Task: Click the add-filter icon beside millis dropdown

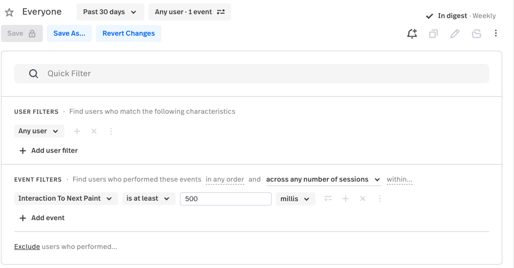Action: (x=328, y=199)
